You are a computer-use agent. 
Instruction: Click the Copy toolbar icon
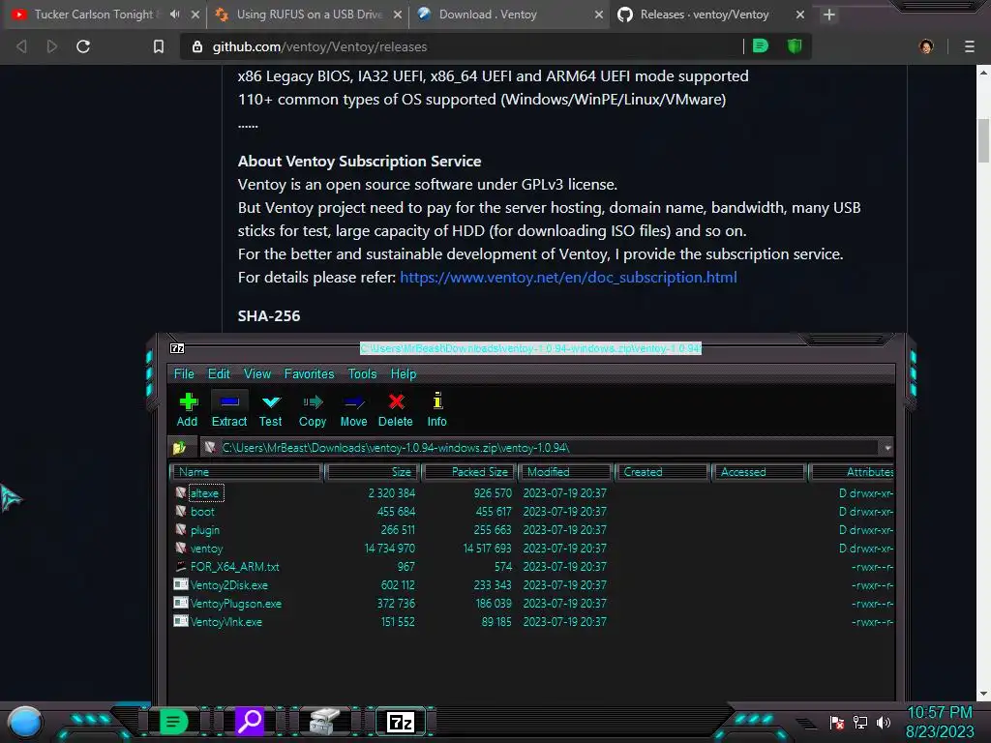click(x=313, y=409)
